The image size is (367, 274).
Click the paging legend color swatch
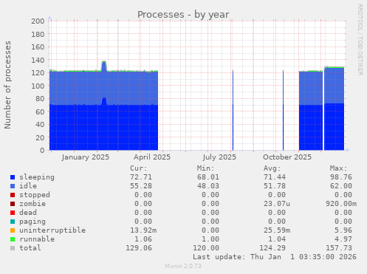(13, 222)
